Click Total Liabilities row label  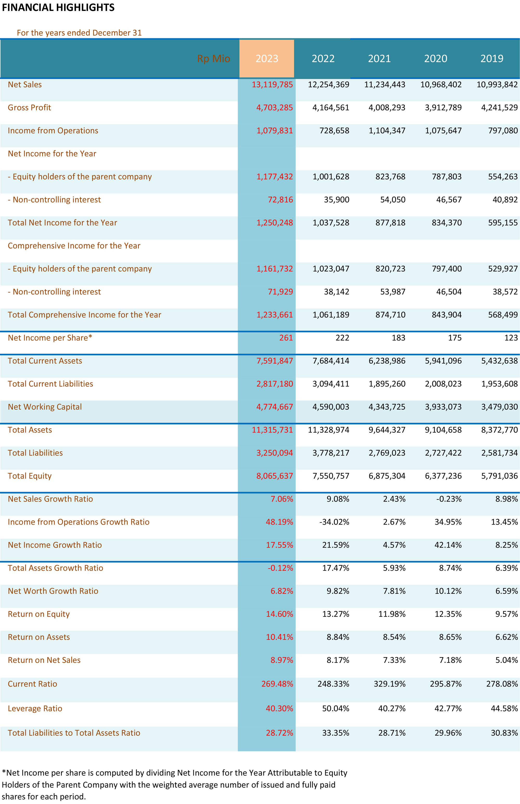(x=35, y=453)
